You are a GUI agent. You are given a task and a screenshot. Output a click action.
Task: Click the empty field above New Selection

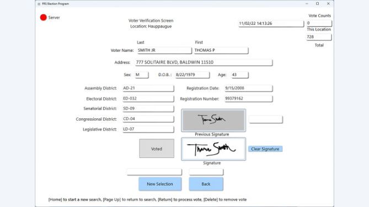154,172
